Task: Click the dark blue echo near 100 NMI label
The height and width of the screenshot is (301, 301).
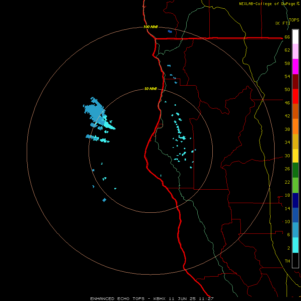Action: pos(170,31)
